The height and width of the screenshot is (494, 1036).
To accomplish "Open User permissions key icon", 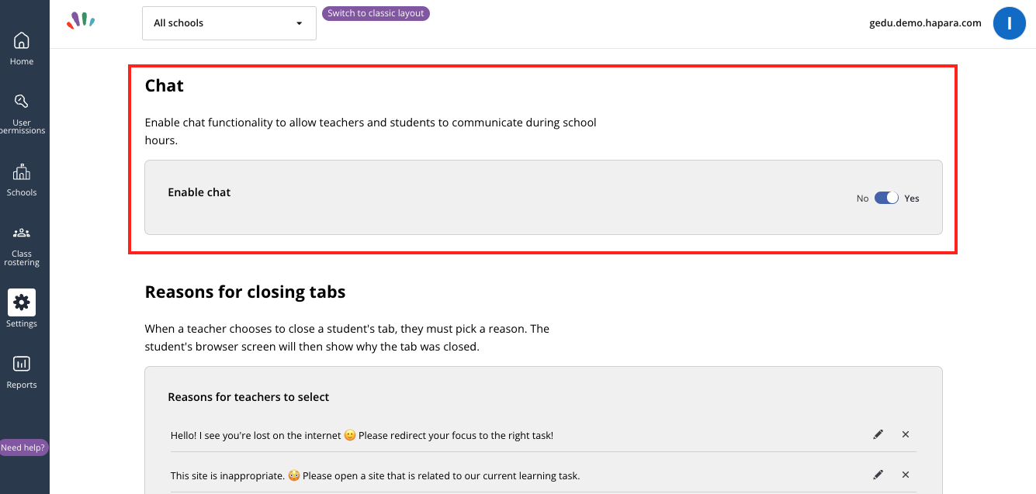I will 22,102.
